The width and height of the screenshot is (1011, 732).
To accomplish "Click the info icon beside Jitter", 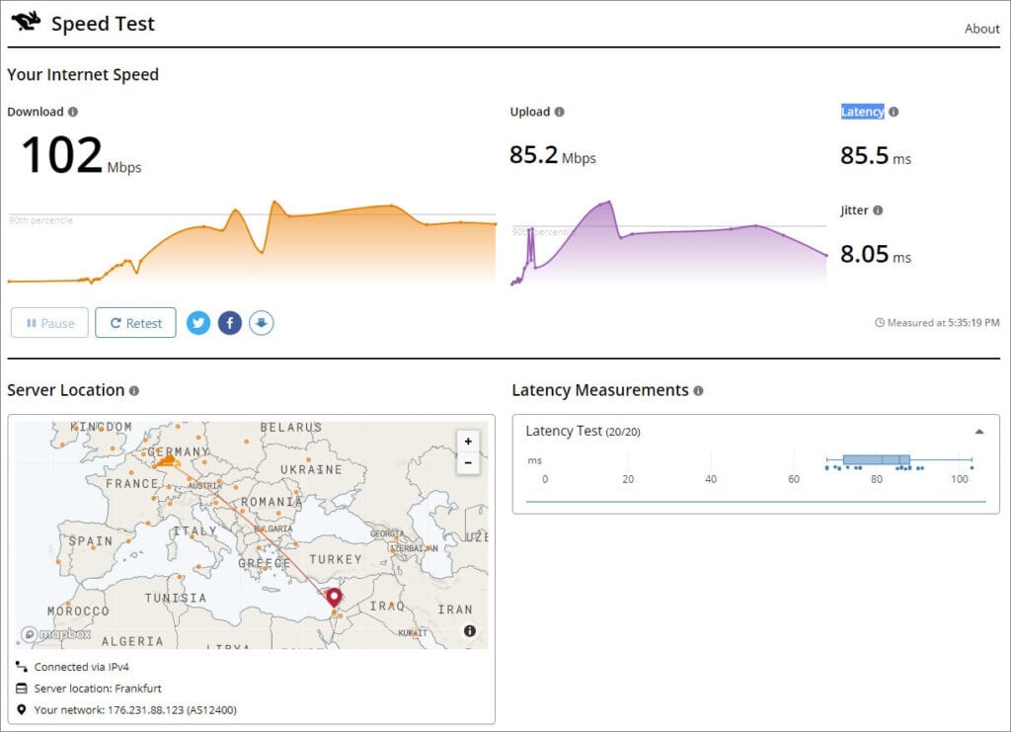I will pyautogui.click(x=878, y=210).
